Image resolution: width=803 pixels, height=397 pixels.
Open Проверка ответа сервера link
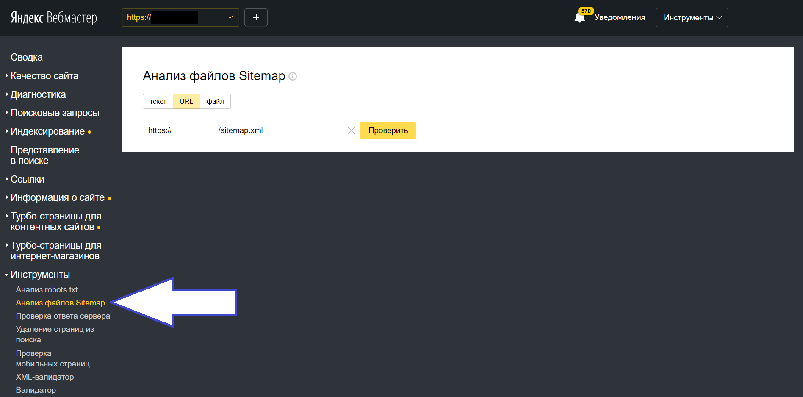click(63, 316)
